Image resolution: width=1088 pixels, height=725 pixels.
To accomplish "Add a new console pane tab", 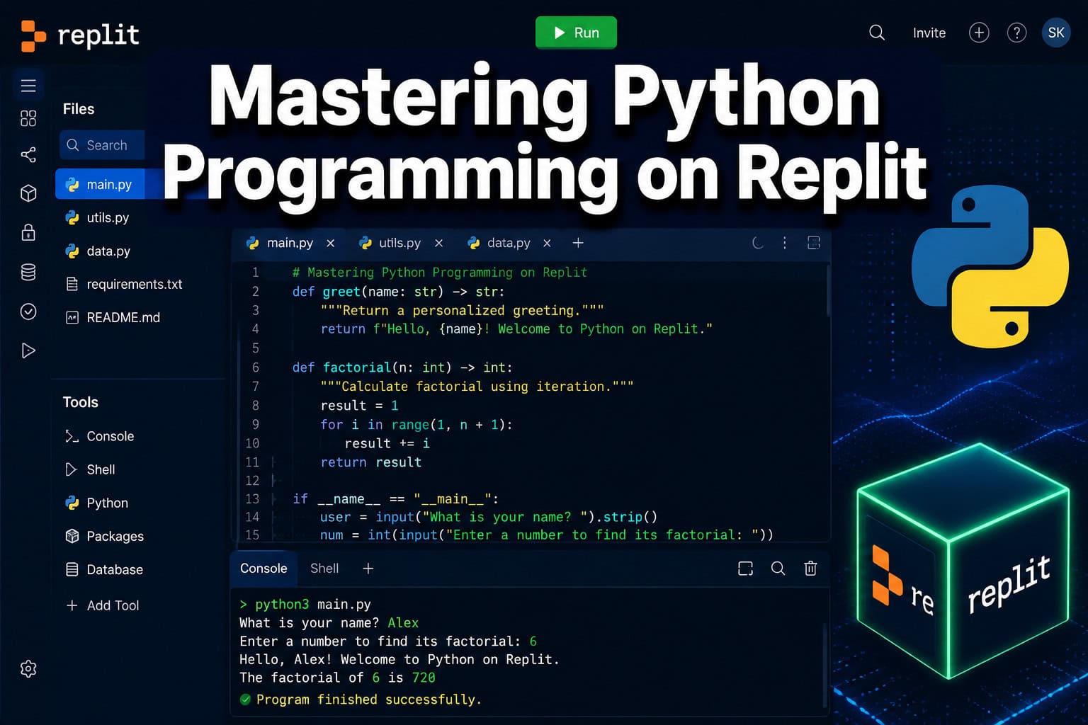I will (368, 569).
